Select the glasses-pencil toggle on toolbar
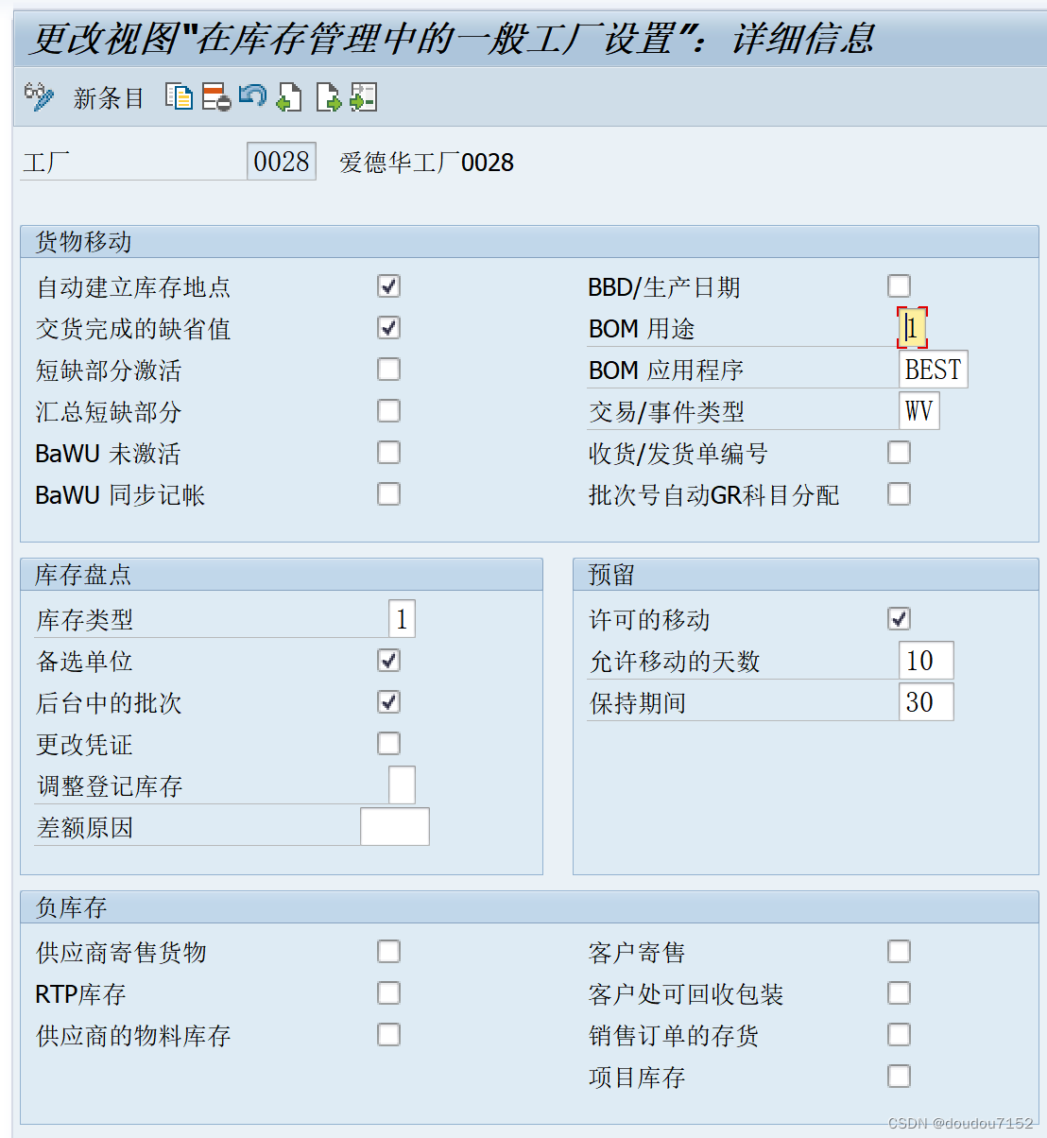This screenshot has width=1047, height=1138. click(x=38, y=96)
